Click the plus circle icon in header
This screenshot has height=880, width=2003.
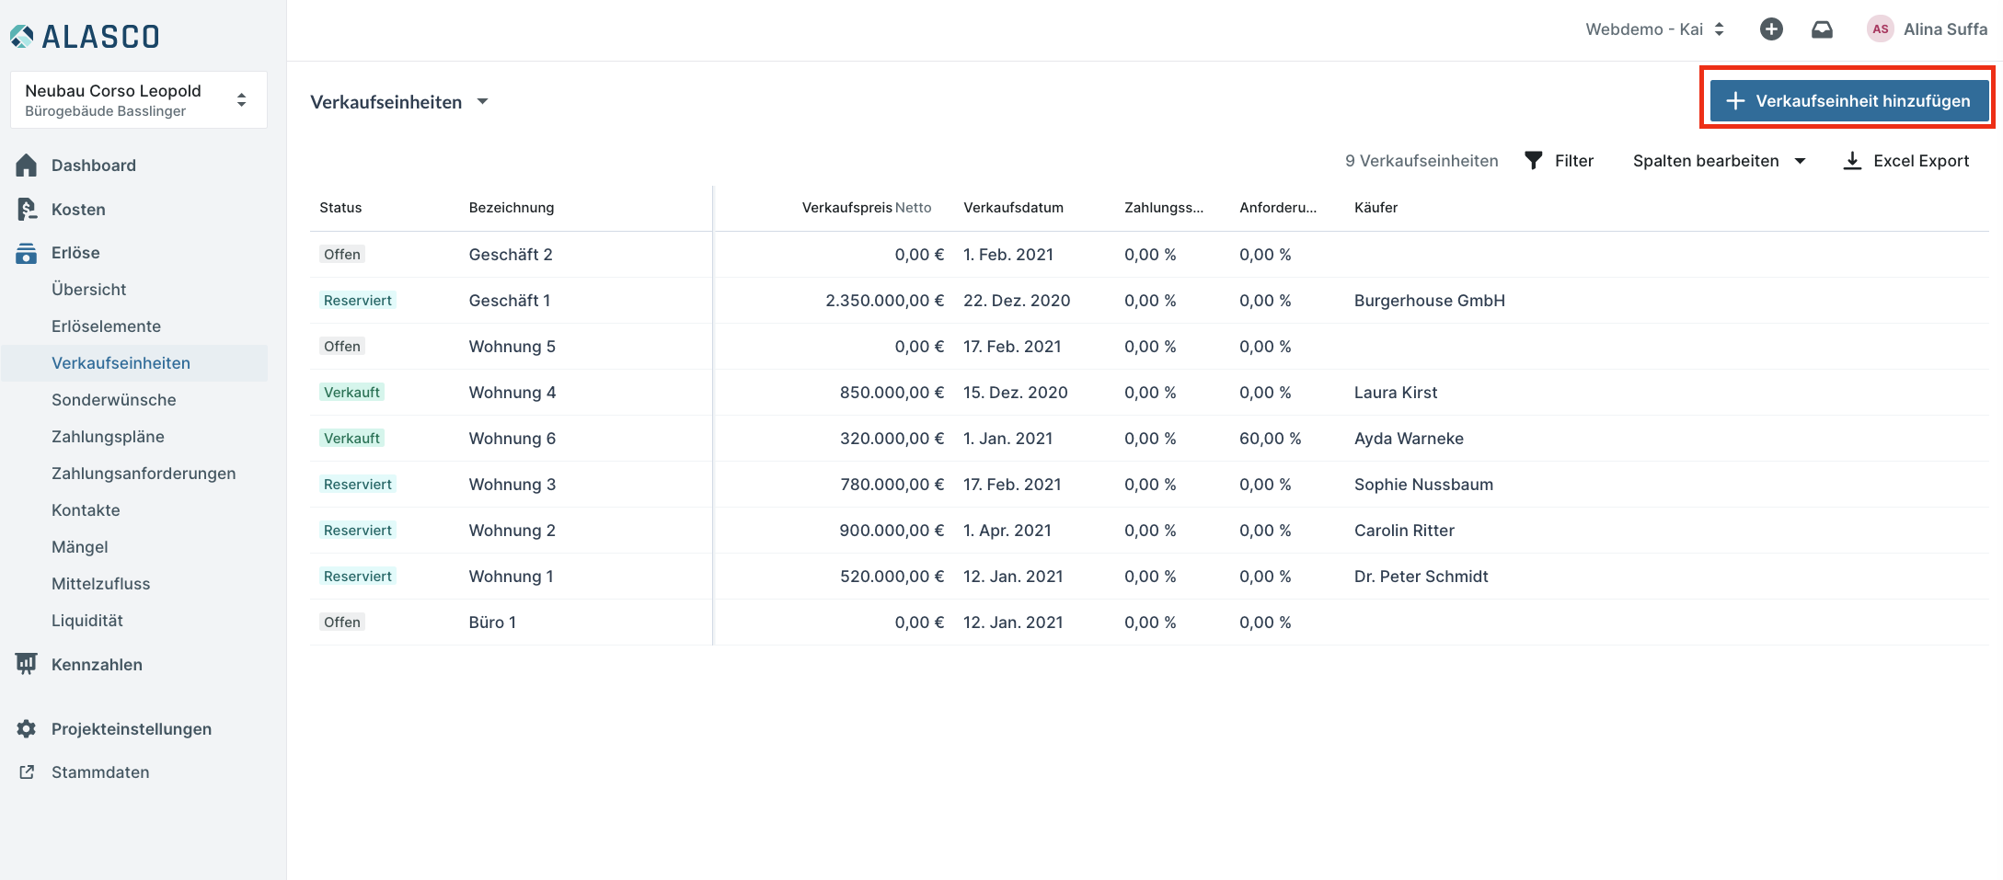pyautogui.click(x=1770, y=29)
